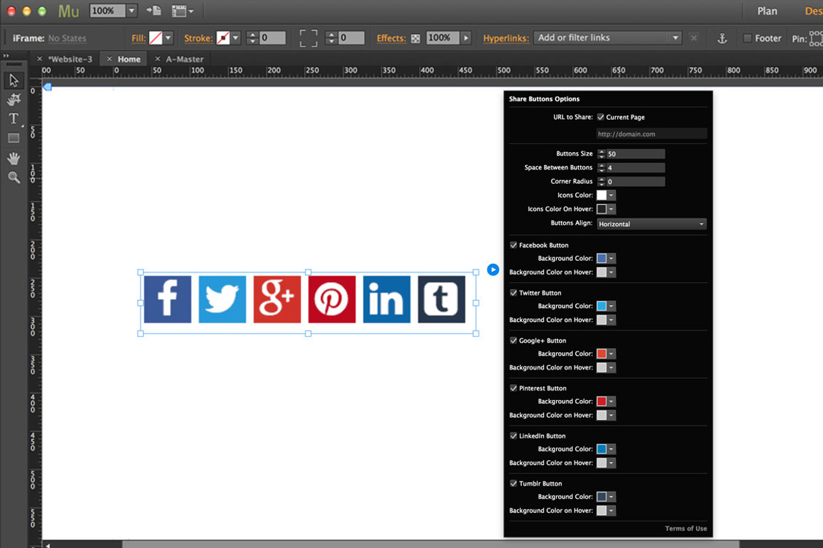Select the Hand tool
Image resolution: width=823 pixels, height=548 pixels.
tap(14, 158)
